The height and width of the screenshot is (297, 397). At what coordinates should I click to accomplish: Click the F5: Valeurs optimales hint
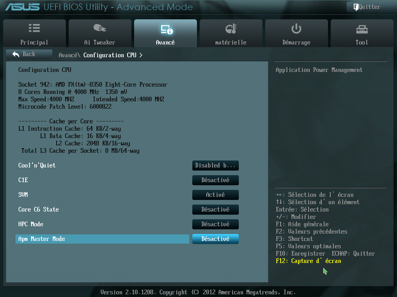308,246
